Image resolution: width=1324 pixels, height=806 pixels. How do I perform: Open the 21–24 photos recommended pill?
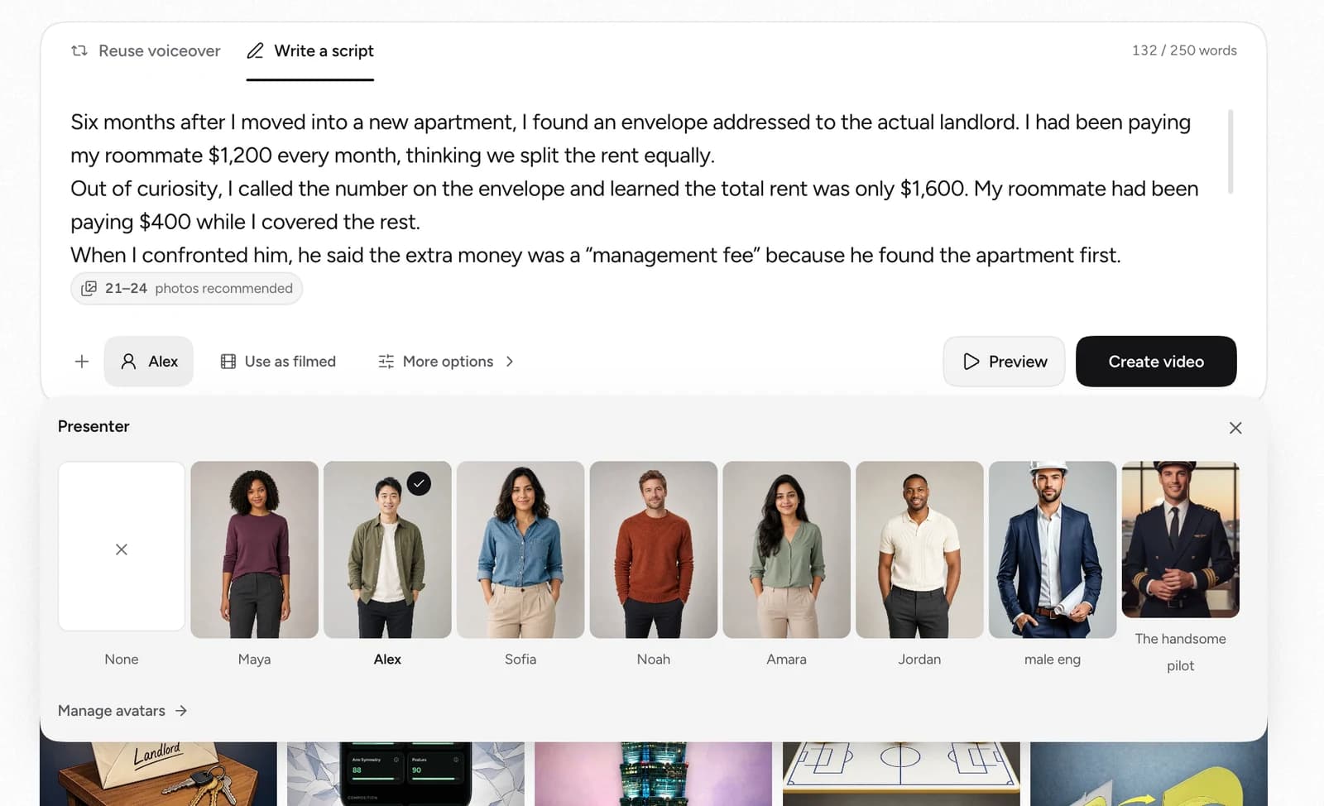tap(187, 288)
